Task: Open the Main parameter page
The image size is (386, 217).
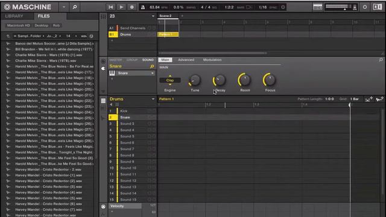Action: [165, 60]
